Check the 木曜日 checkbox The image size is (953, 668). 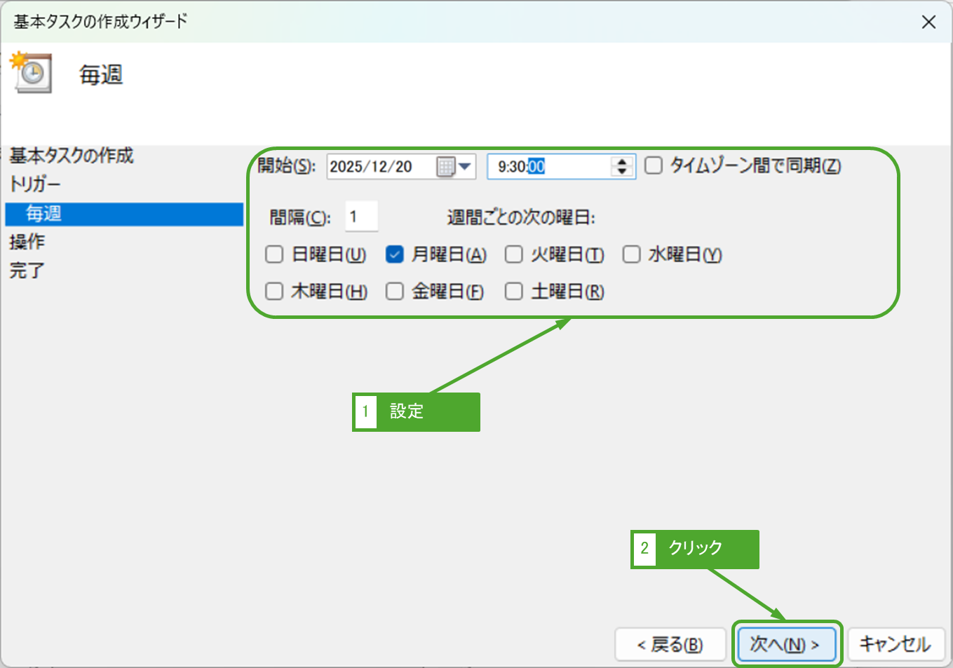click(x=274, y=291)
